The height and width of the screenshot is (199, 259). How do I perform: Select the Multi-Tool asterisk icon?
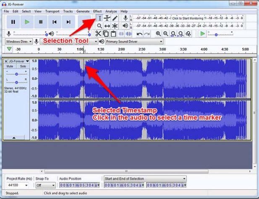pyautogui.click(x=115, y=26)
